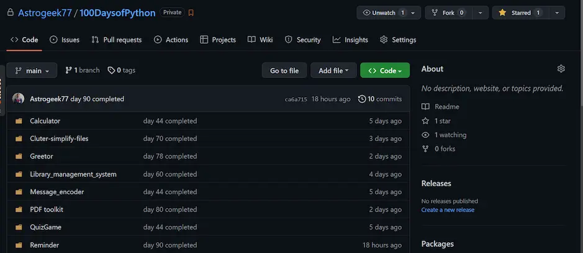Click the book icon beside Readme
583x253 pixels.
[425, 106]
